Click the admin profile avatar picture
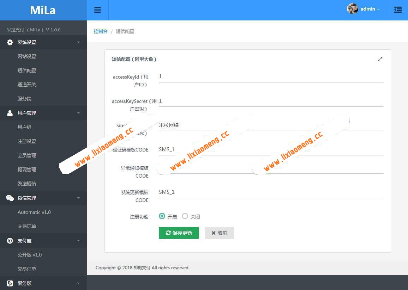Viewport: 408px width, 290px height. [x=352, y=9]
